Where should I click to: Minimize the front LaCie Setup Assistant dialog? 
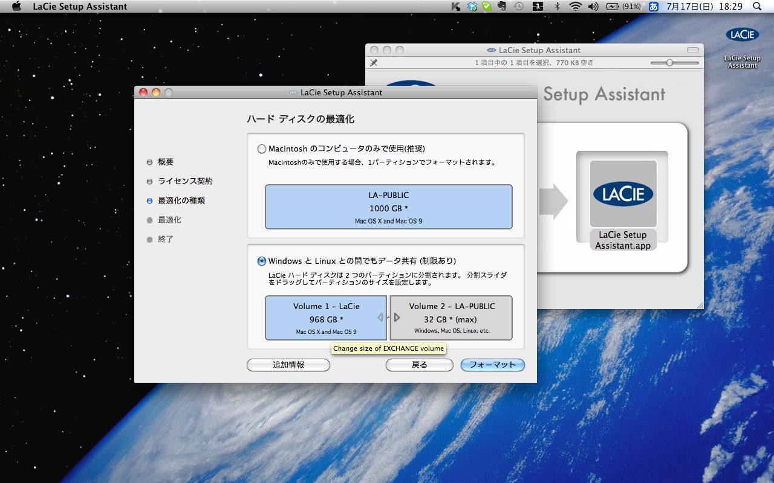tap(156, 92)
